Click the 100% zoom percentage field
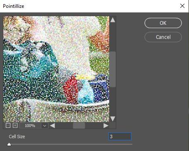Screen dimensions: 189x151 [x=30, y=126]
